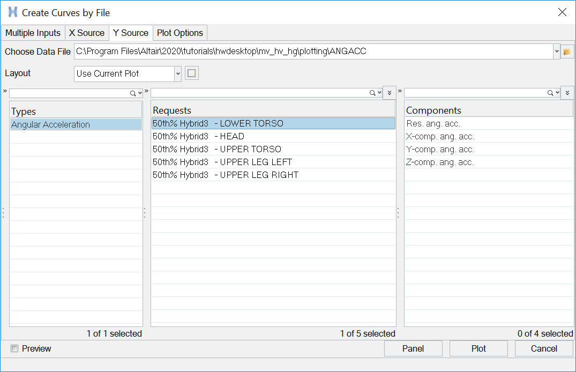Expand the Requests pane chevron
This screenshot has width=576, height=372.
pyautogui.click(x=146, y=91)
